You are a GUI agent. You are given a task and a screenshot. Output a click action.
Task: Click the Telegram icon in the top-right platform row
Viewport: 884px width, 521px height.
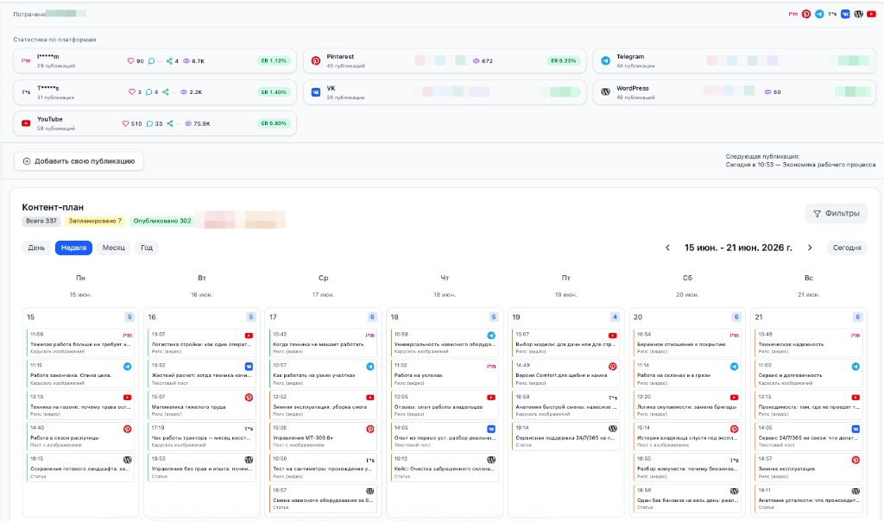[x=819, y=14]
